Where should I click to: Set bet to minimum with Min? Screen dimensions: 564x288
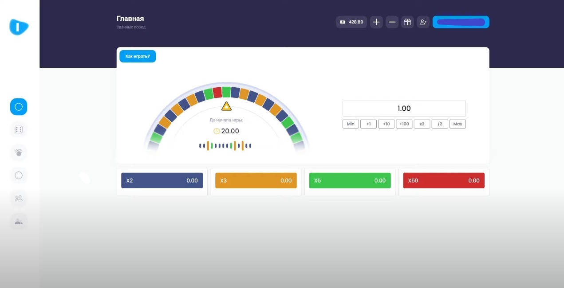click(351, 124)
